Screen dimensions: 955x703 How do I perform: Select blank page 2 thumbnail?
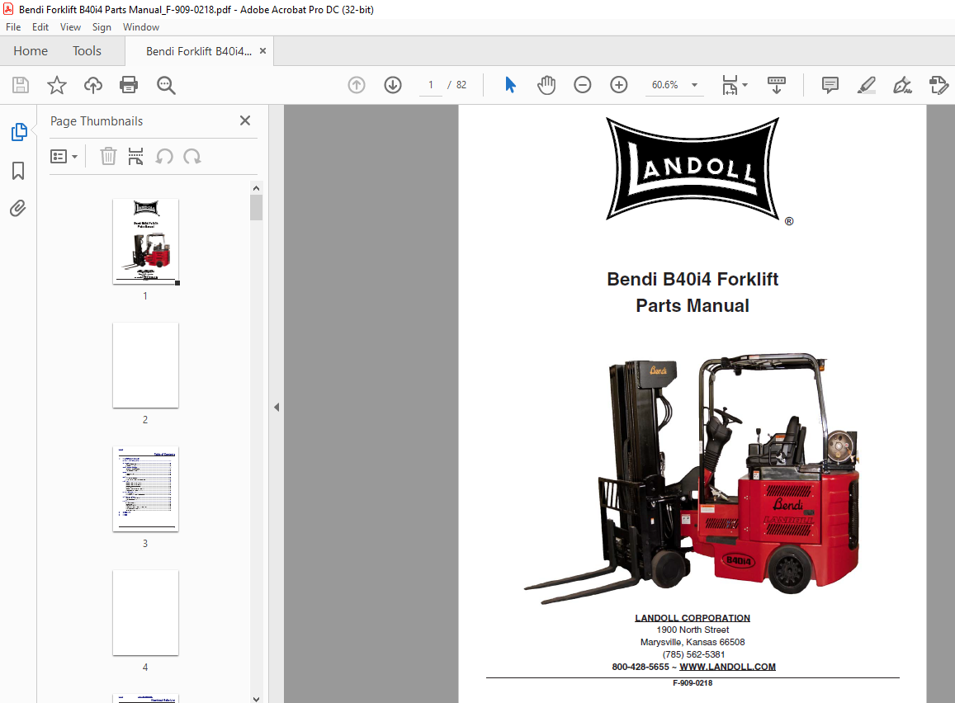coord(145,366)
